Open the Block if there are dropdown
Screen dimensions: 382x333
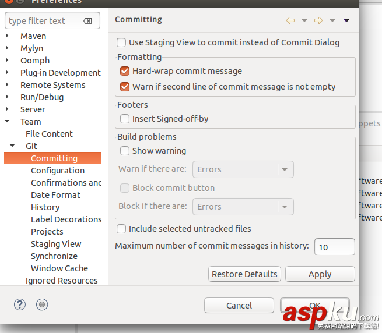(x=243, y=207)
